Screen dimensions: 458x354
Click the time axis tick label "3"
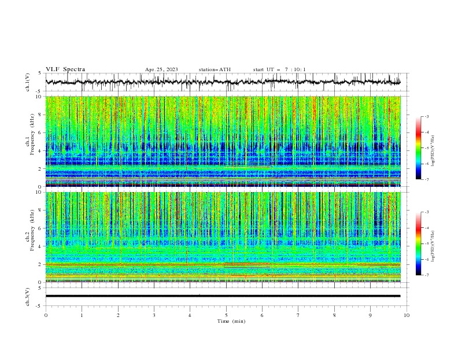[x=154, y=315]
